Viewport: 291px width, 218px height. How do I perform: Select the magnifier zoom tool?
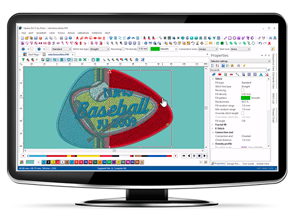click(x=108, y=43)
